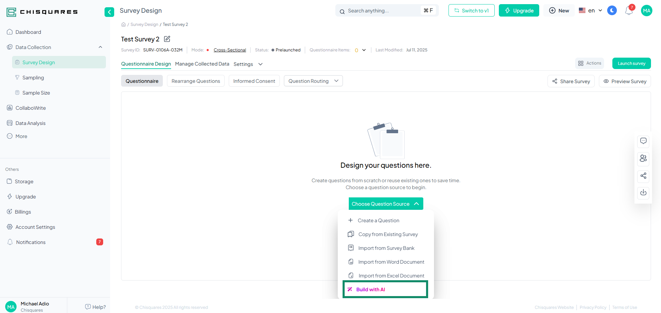Switch to the Manage Collected Data tab
This screenshot has height=313, width=661.
(x=202, y=64)
